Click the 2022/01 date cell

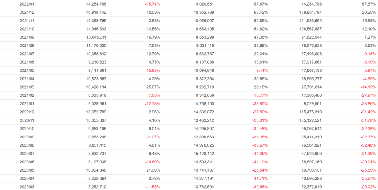(27, 4)
